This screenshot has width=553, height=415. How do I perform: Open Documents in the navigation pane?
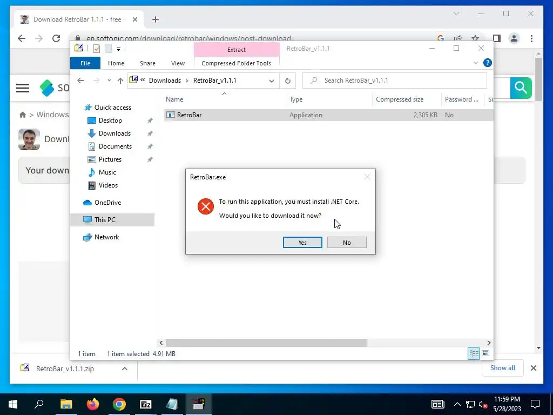coord(115,146)
